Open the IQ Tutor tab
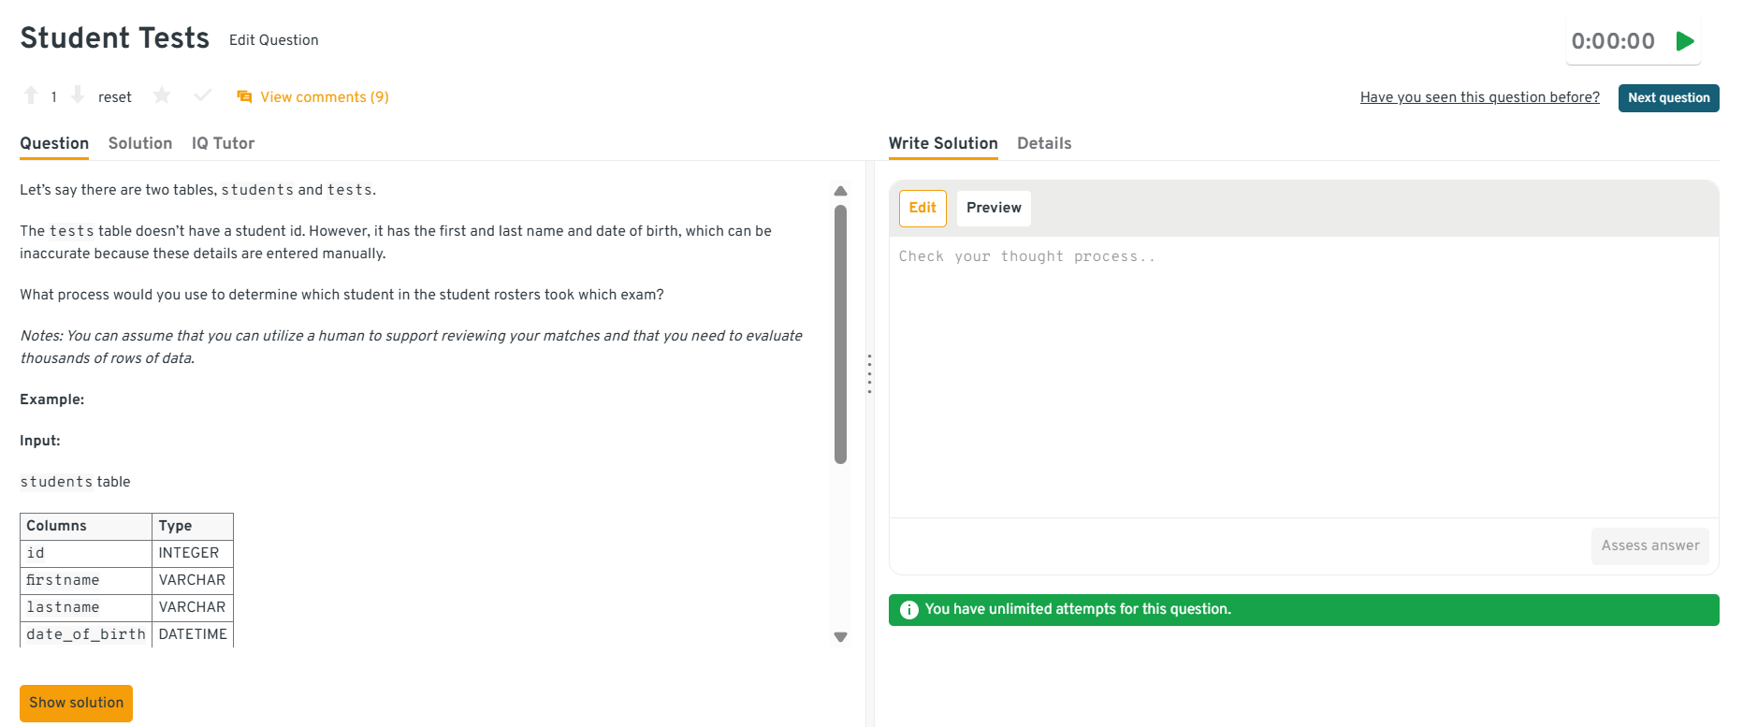This screenshot has height=727, width=1743. pyautogui.click(x=223, y=143)
